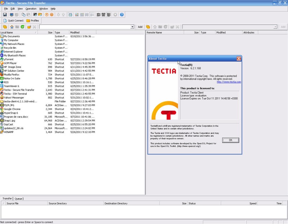Open the View menu
288x224 pixels.
pos(20,9)
